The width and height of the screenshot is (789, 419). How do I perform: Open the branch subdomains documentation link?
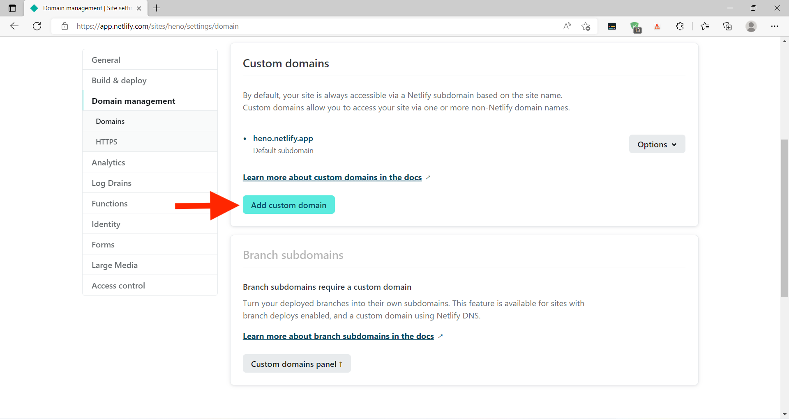[338, 336]
